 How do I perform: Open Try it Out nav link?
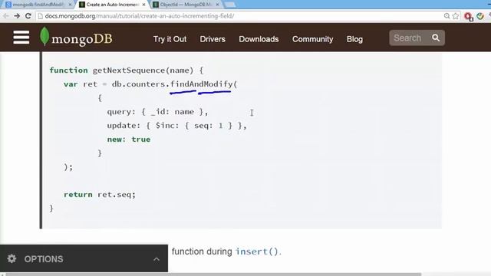(170, 39)
